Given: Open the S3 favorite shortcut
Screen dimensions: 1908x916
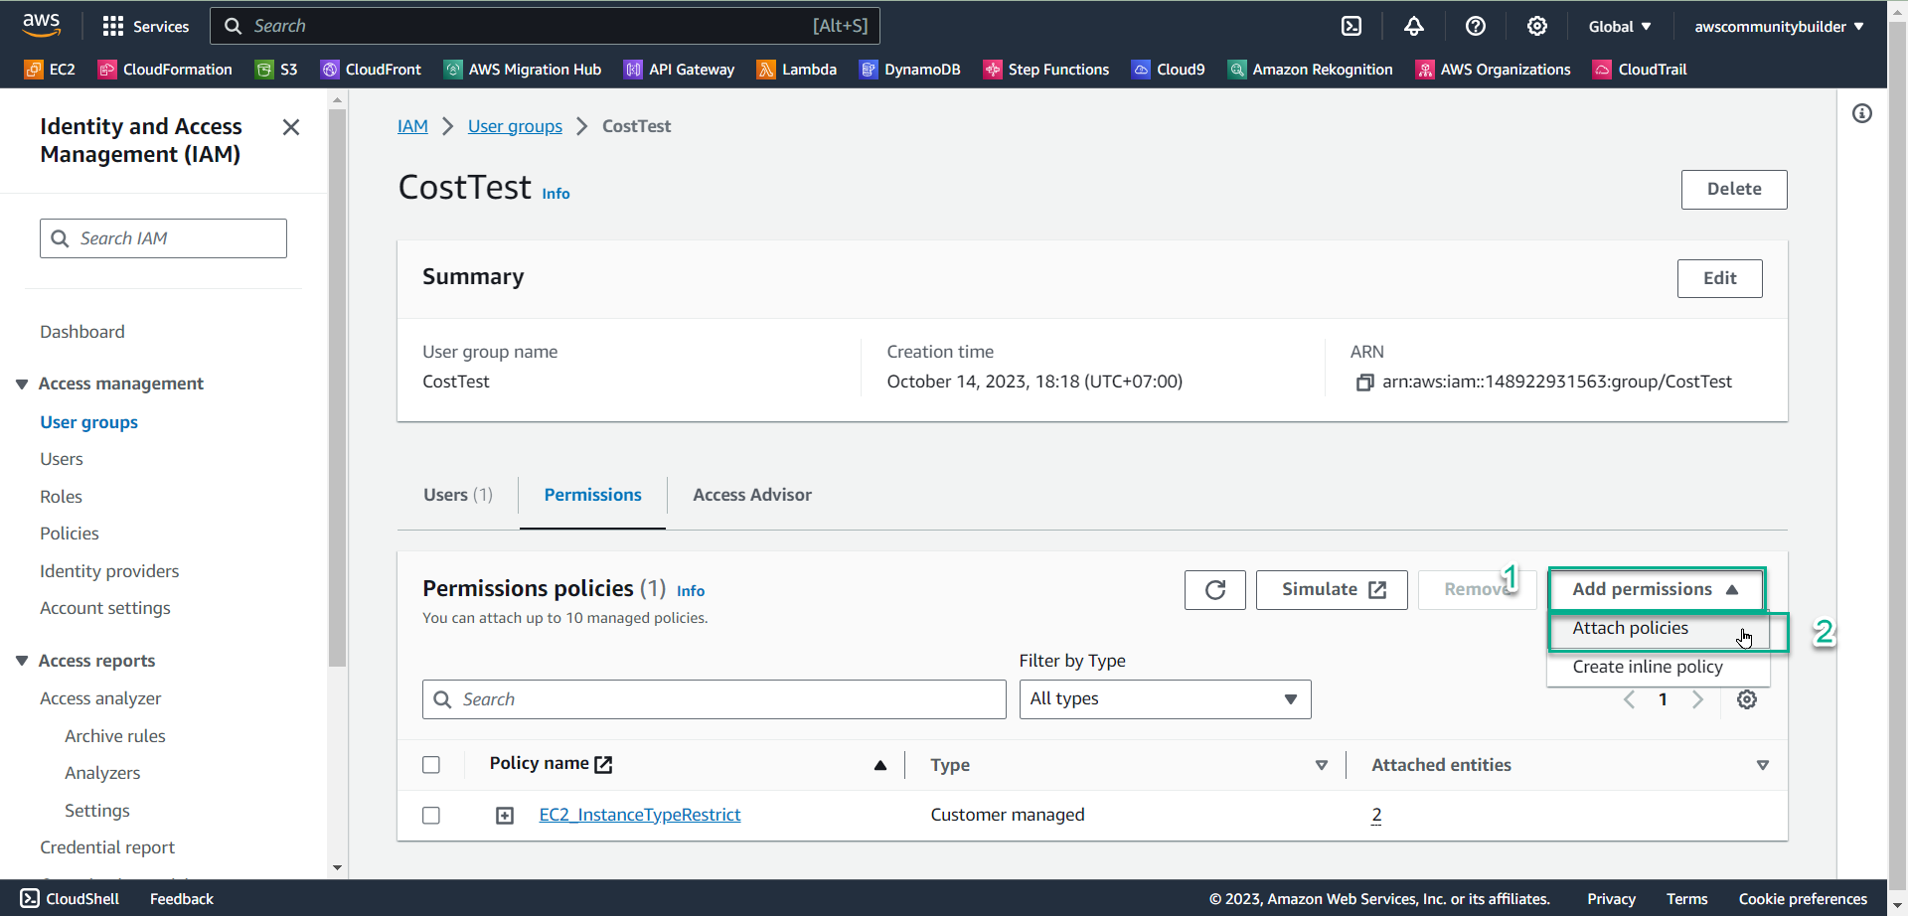Looking at the screenshot, I should (276, 70).
